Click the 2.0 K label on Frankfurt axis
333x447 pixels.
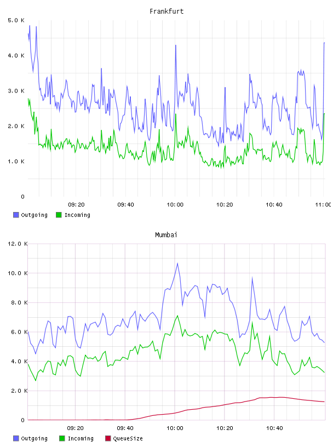(x=16, y=127)
